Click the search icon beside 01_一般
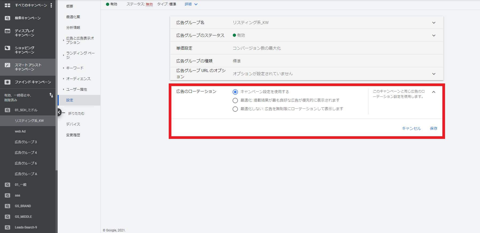The height and width of the screenshot is (233, 480). click(x=7, y=185)
